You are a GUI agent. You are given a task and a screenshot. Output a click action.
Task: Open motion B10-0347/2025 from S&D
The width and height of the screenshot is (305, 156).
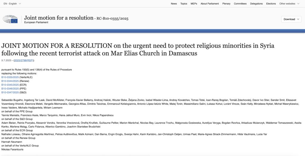[10, 92]
